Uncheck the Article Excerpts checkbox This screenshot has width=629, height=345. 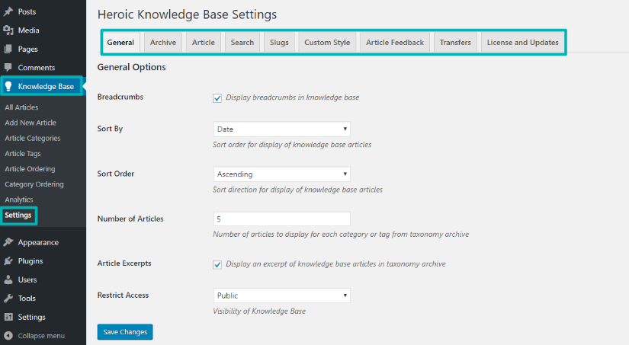click(218, 264)
